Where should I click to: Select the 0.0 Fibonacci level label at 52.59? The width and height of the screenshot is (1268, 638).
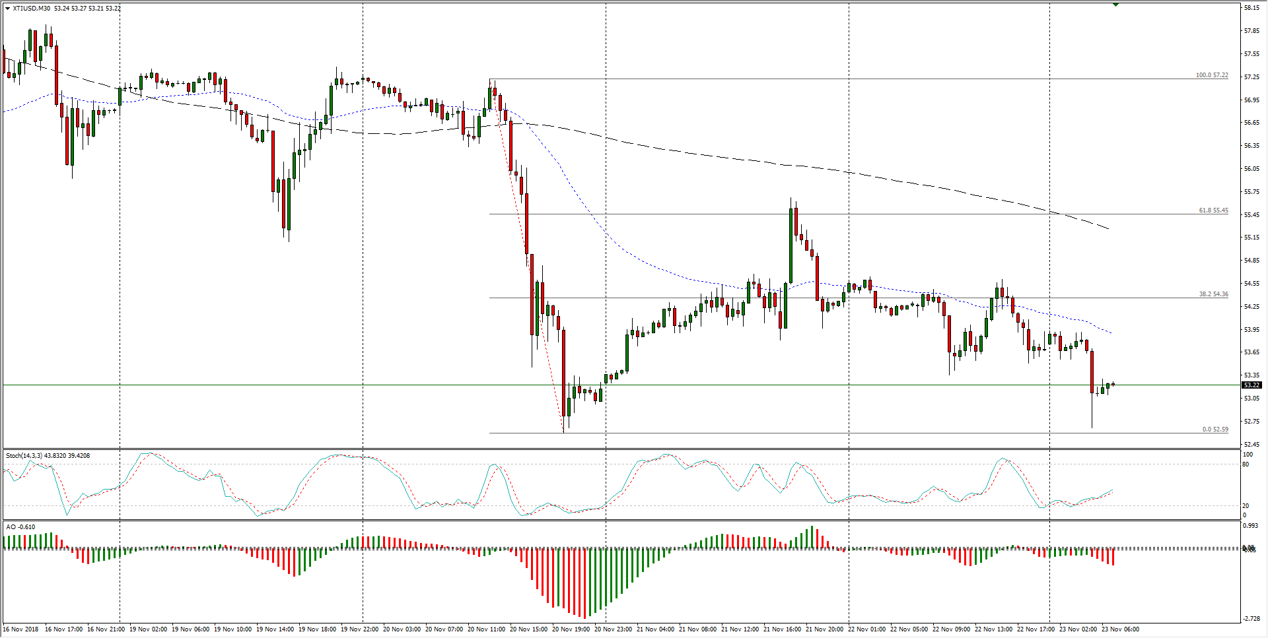click(1215, 430)
